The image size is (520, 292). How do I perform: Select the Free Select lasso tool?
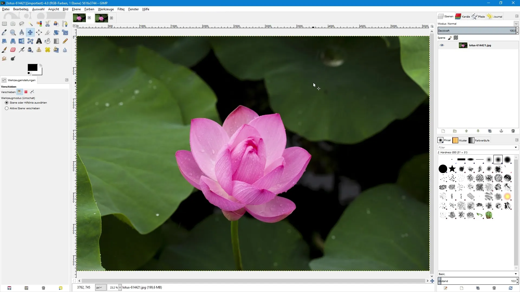coord(22,24)
